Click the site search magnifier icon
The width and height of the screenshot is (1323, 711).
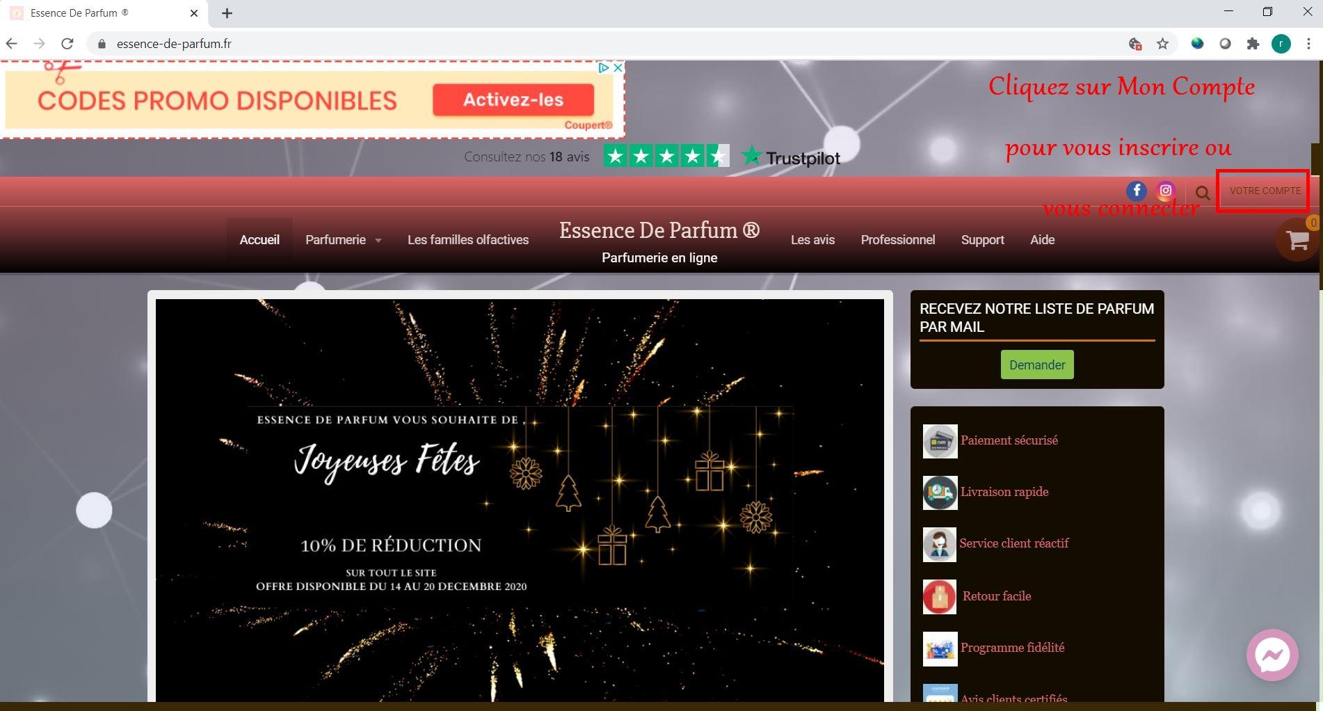[x=1202, y=193]
